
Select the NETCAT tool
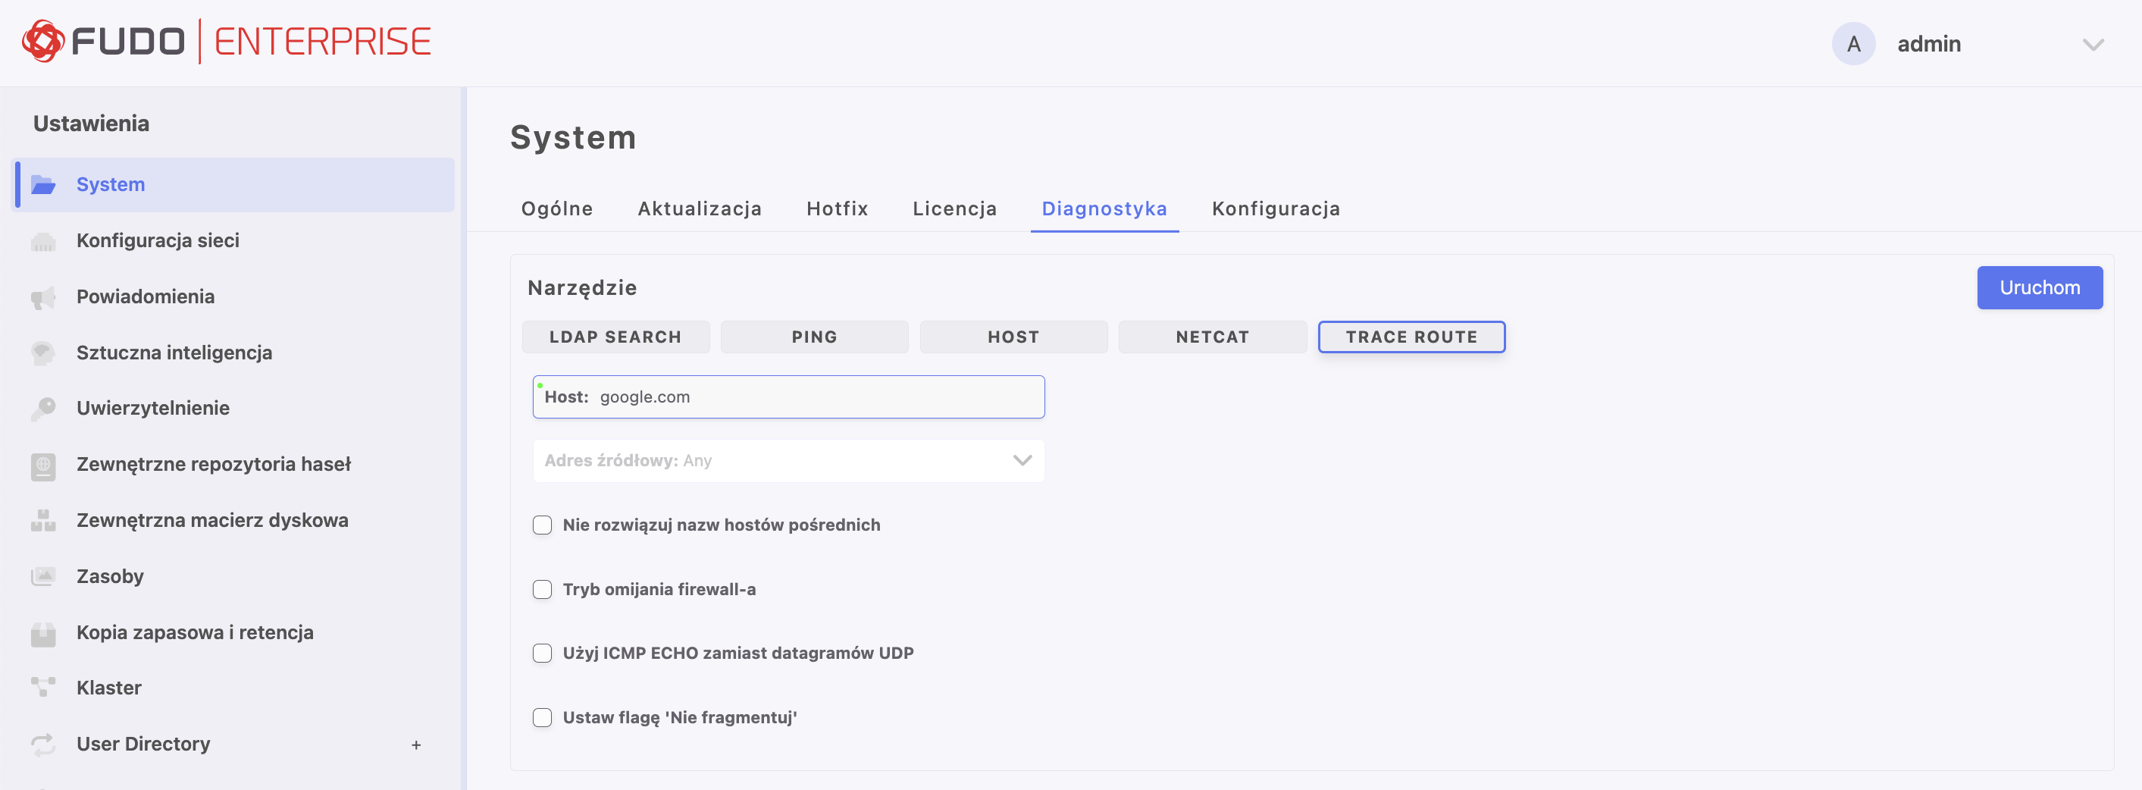coord(1212,337)
